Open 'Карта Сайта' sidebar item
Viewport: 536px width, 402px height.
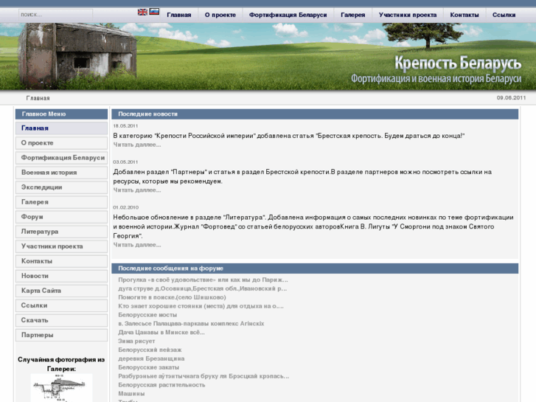point(61,291)
